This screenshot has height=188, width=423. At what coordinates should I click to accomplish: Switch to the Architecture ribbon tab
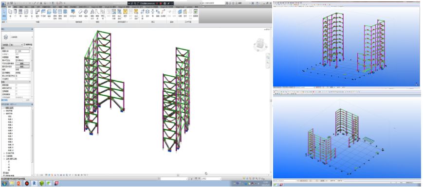click(x=10, y=6)
